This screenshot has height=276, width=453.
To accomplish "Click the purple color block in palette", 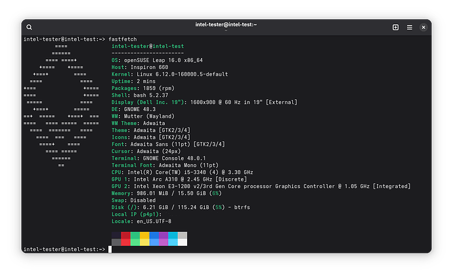I will 163,235.
